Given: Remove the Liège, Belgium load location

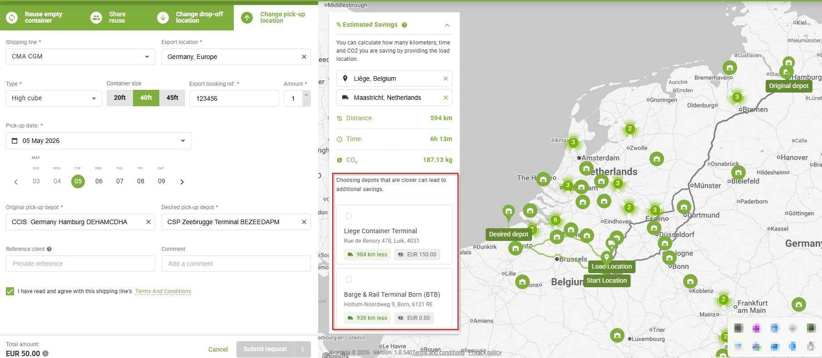Looking at the screenshot, I should point(445,78).
